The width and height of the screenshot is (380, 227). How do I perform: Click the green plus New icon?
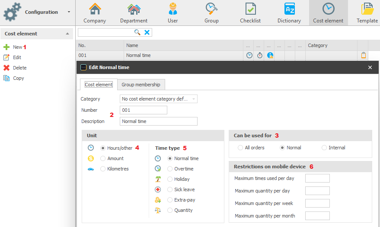pos(6,47)
